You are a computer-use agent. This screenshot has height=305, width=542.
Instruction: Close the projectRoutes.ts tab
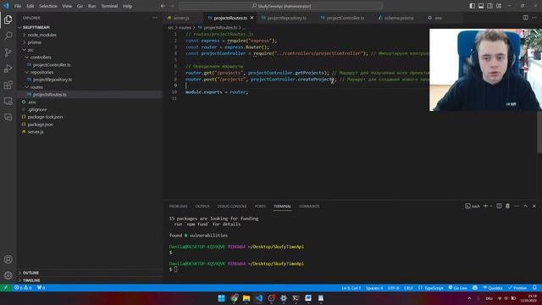click(x=252, y=18)
